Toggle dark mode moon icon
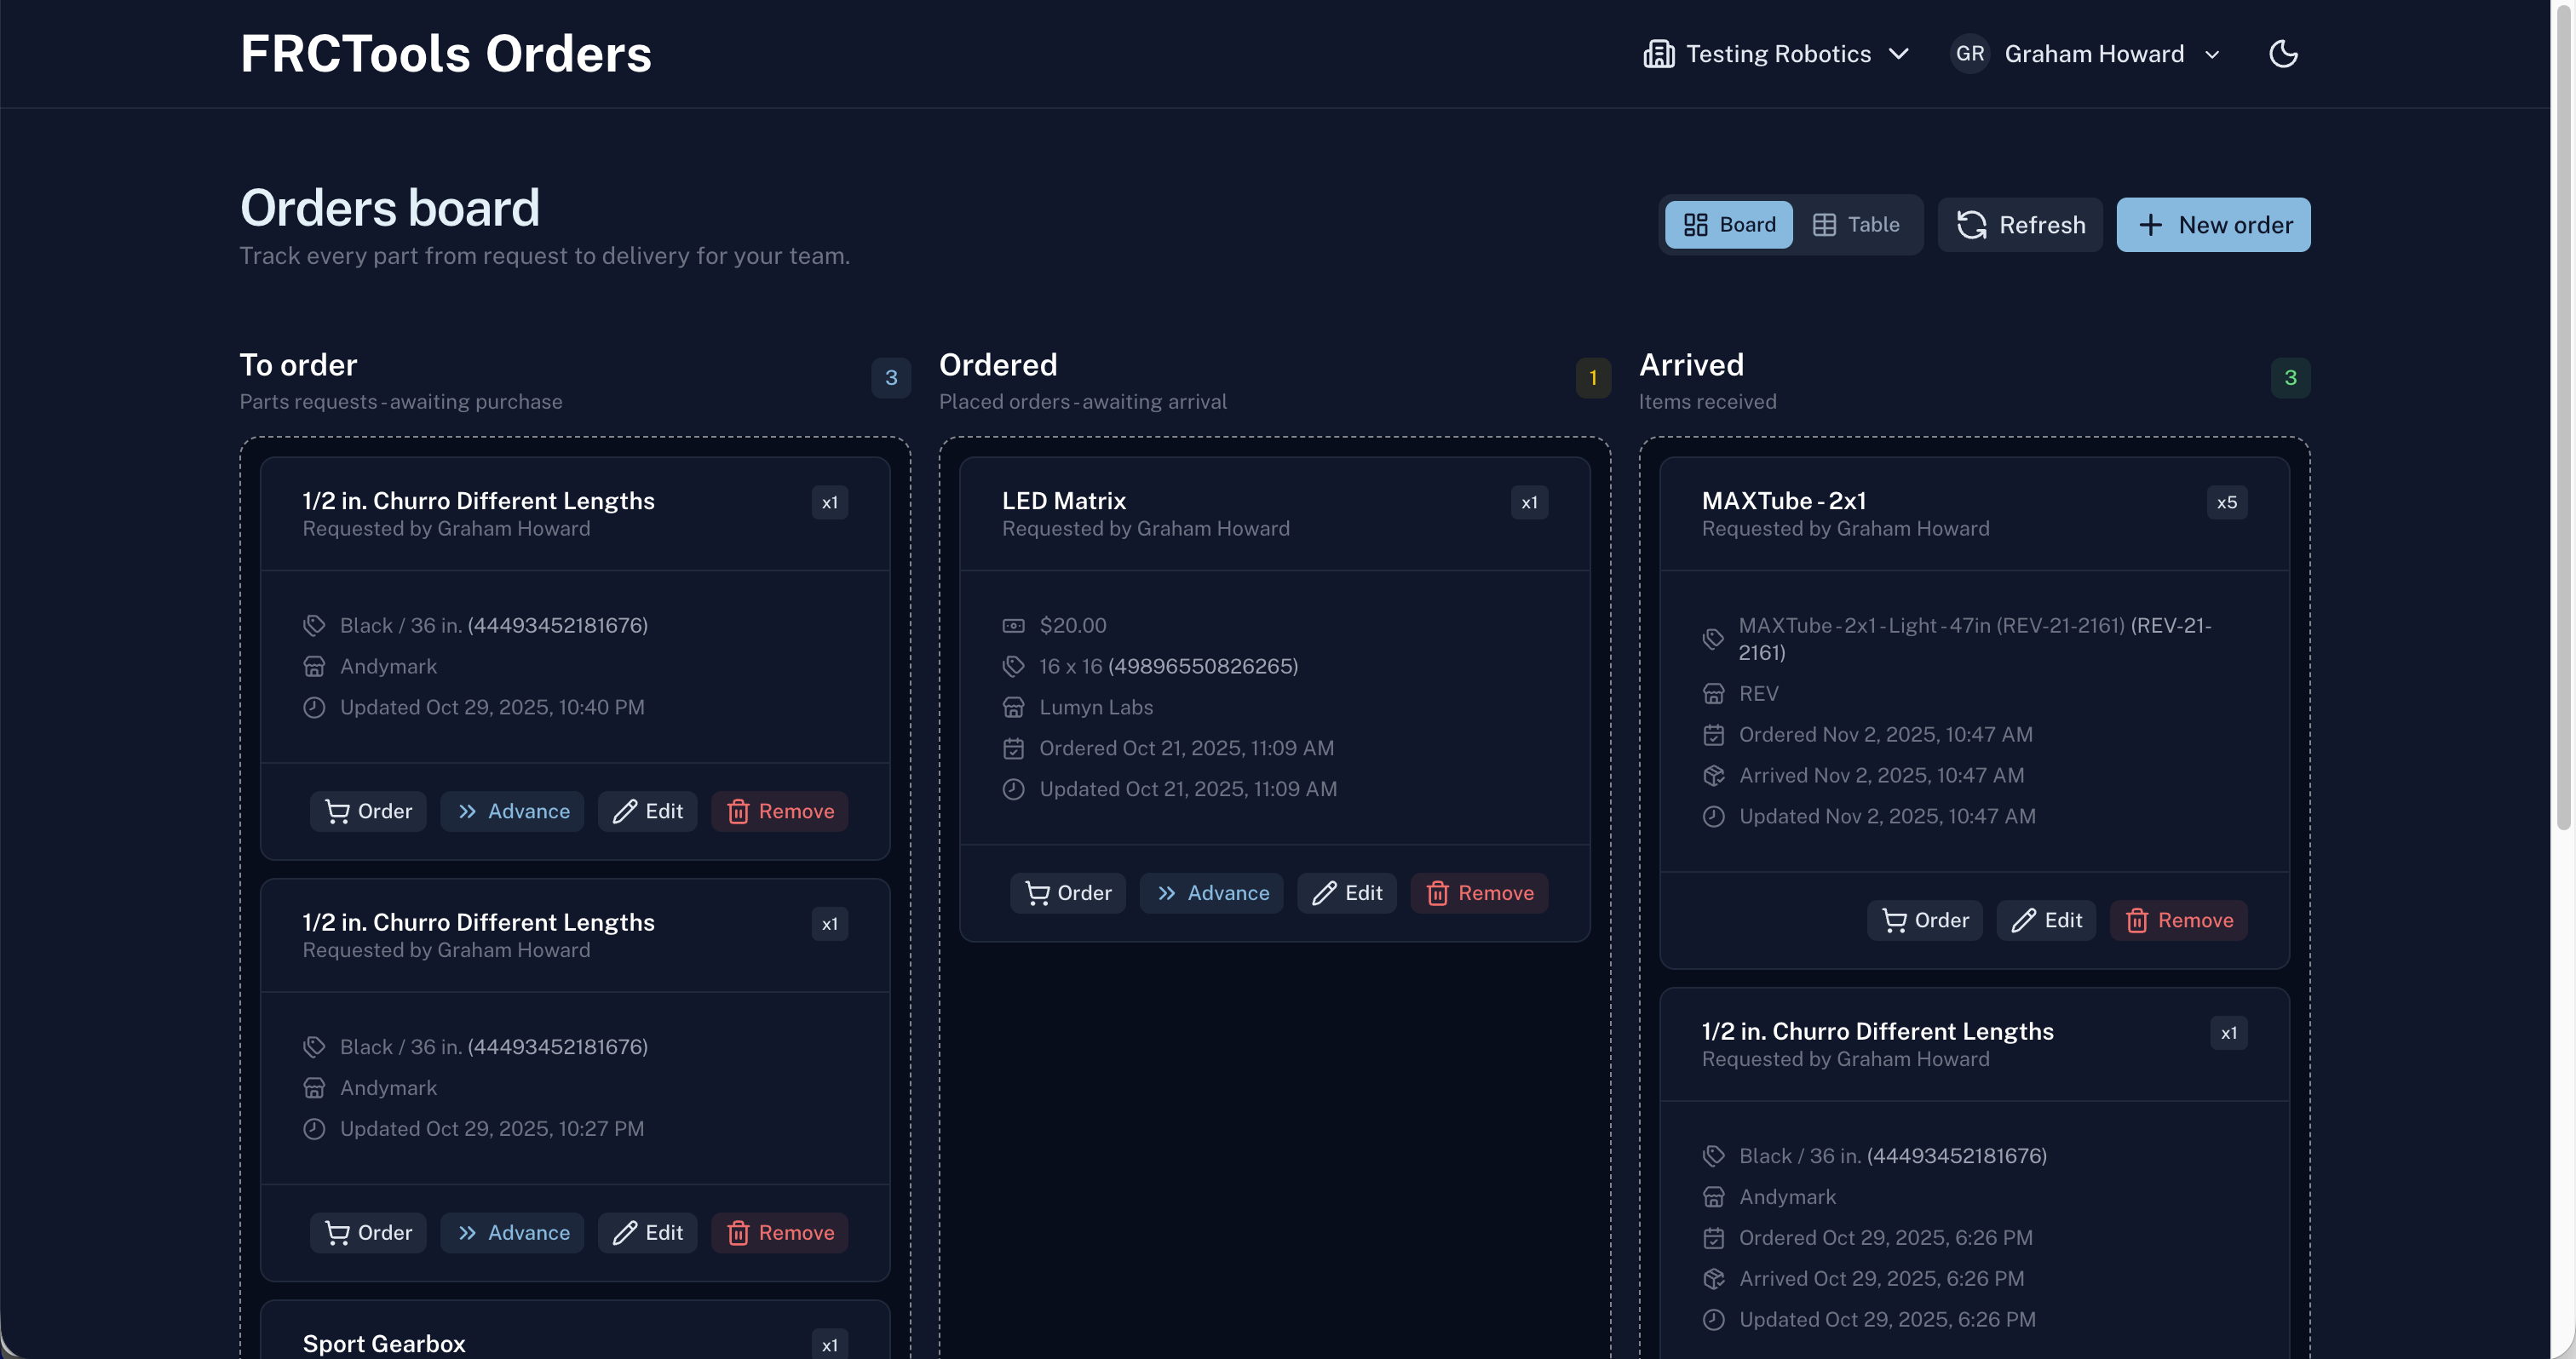Image resolution: width=2576 pixels, height=1359 pixels. [x=2283, y=54]
